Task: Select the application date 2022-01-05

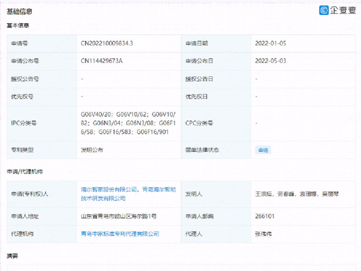Action: coord(271,43)
